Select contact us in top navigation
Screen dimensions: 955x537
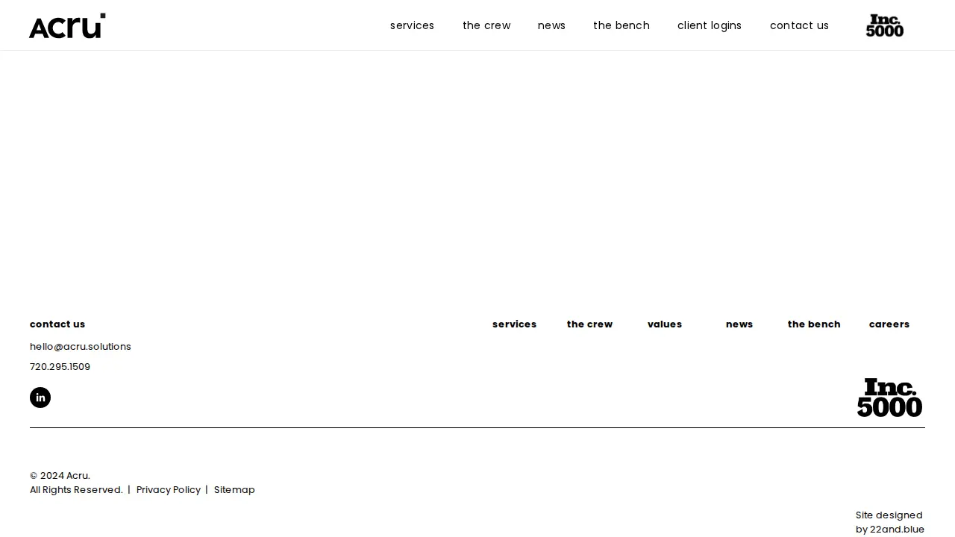[799, 25]
